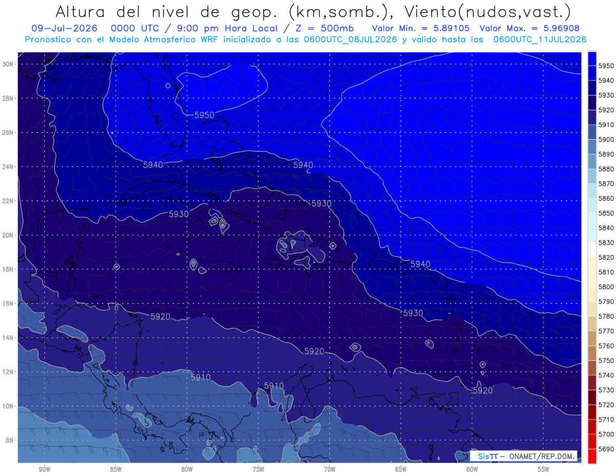
Task: Click the legend value 5800 on the color bar
Action: tap(606, 287)
